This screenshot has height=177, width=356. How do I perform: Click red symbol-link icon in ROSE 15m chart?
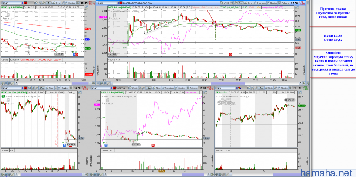(26, 88)
